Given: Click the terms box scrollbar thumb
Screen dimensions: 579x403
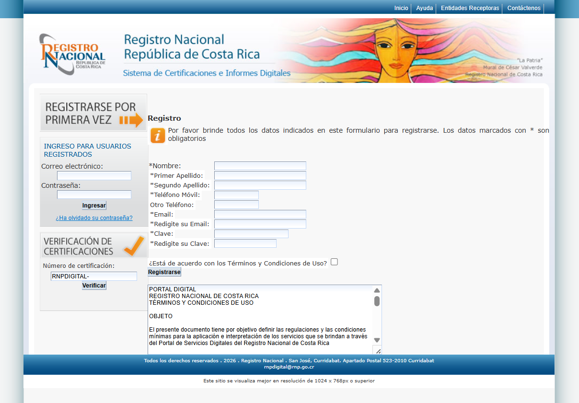Looking at the screenshot, I should 377,301.
